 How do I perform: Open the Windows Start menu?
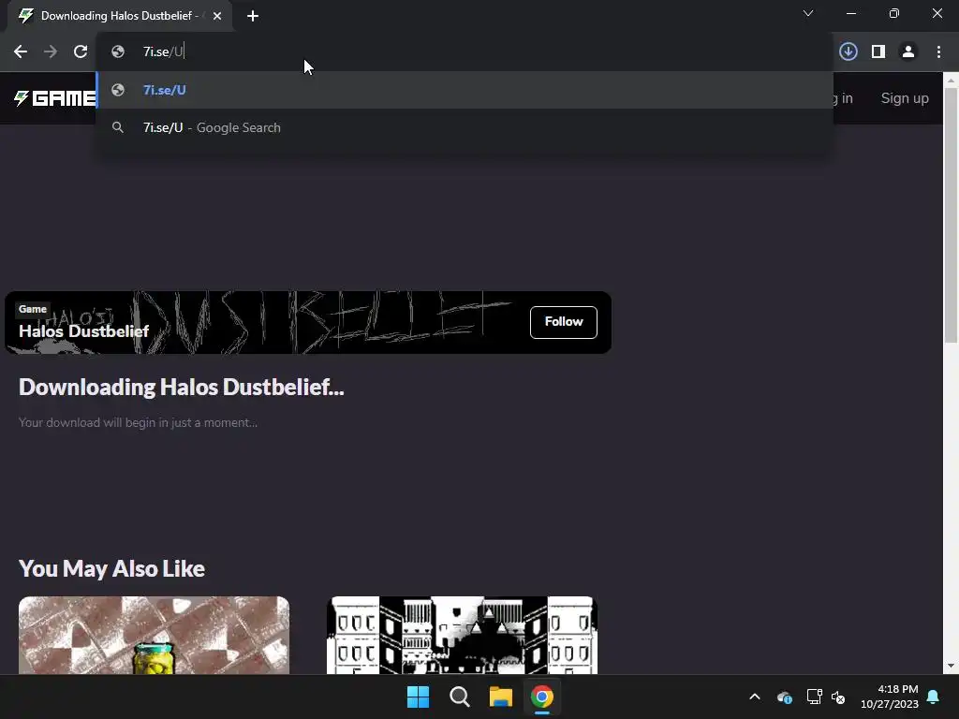pyautogui.click(x=419, y=697)
